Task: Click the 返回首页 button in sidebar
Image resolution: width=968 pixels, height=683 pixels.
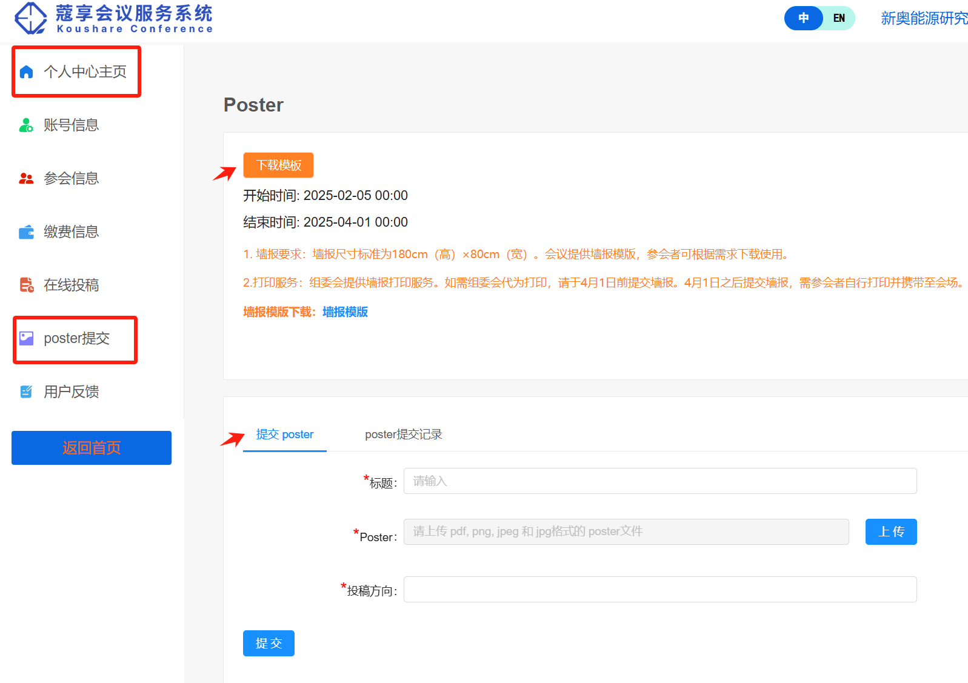Action: [x=92, y=448]
